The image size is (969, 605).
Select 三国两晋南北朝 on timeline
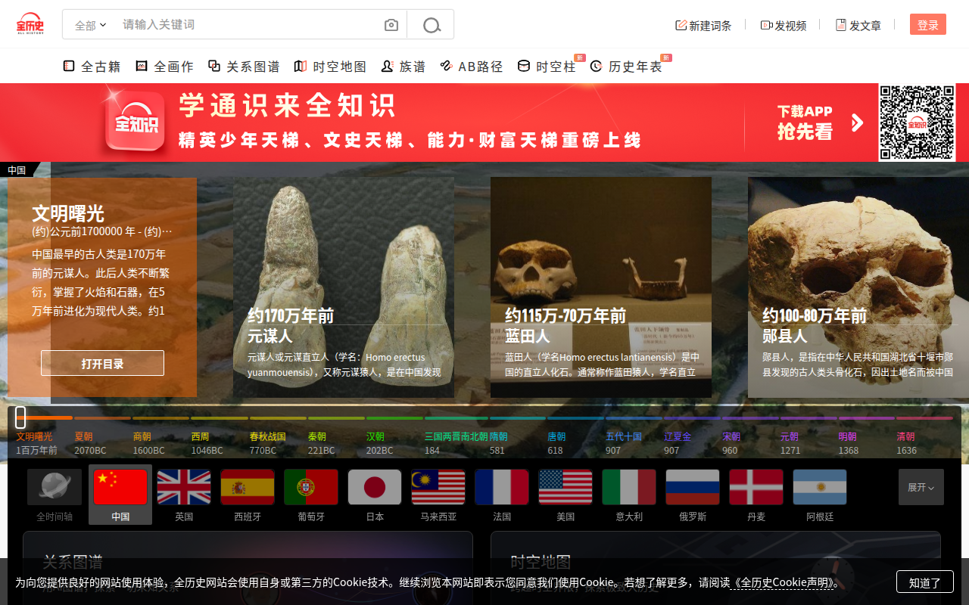point(456,443)
